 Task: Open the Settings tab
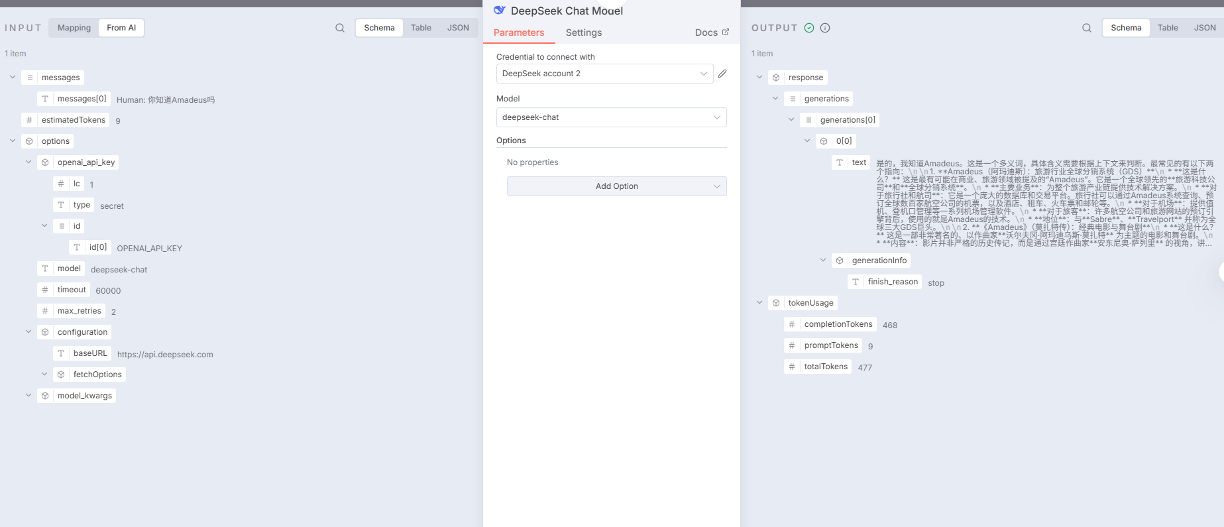[584, 32]
